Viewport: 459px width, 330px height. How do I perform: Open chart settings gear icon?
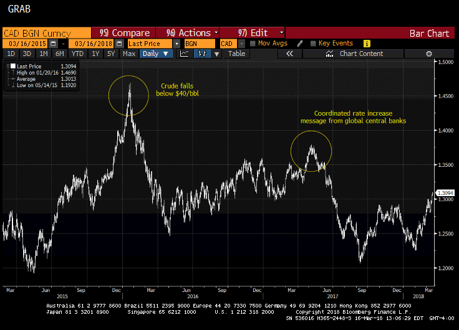pos(429,54)
